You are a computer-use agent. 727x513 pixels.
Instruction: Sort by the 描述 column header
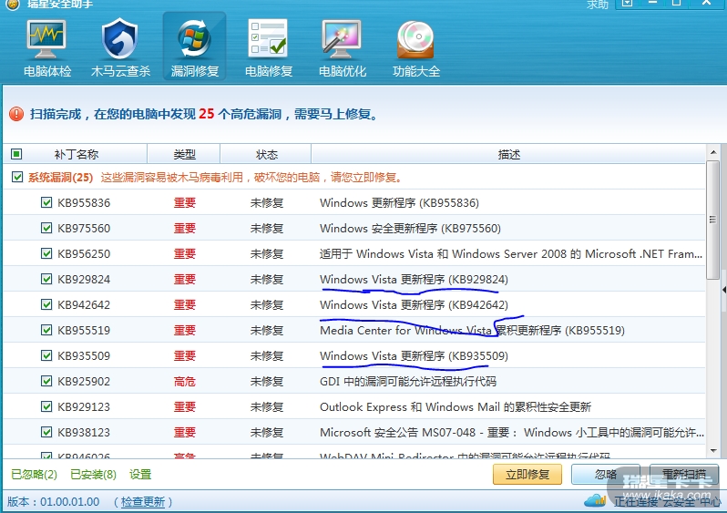click(508, 154)
